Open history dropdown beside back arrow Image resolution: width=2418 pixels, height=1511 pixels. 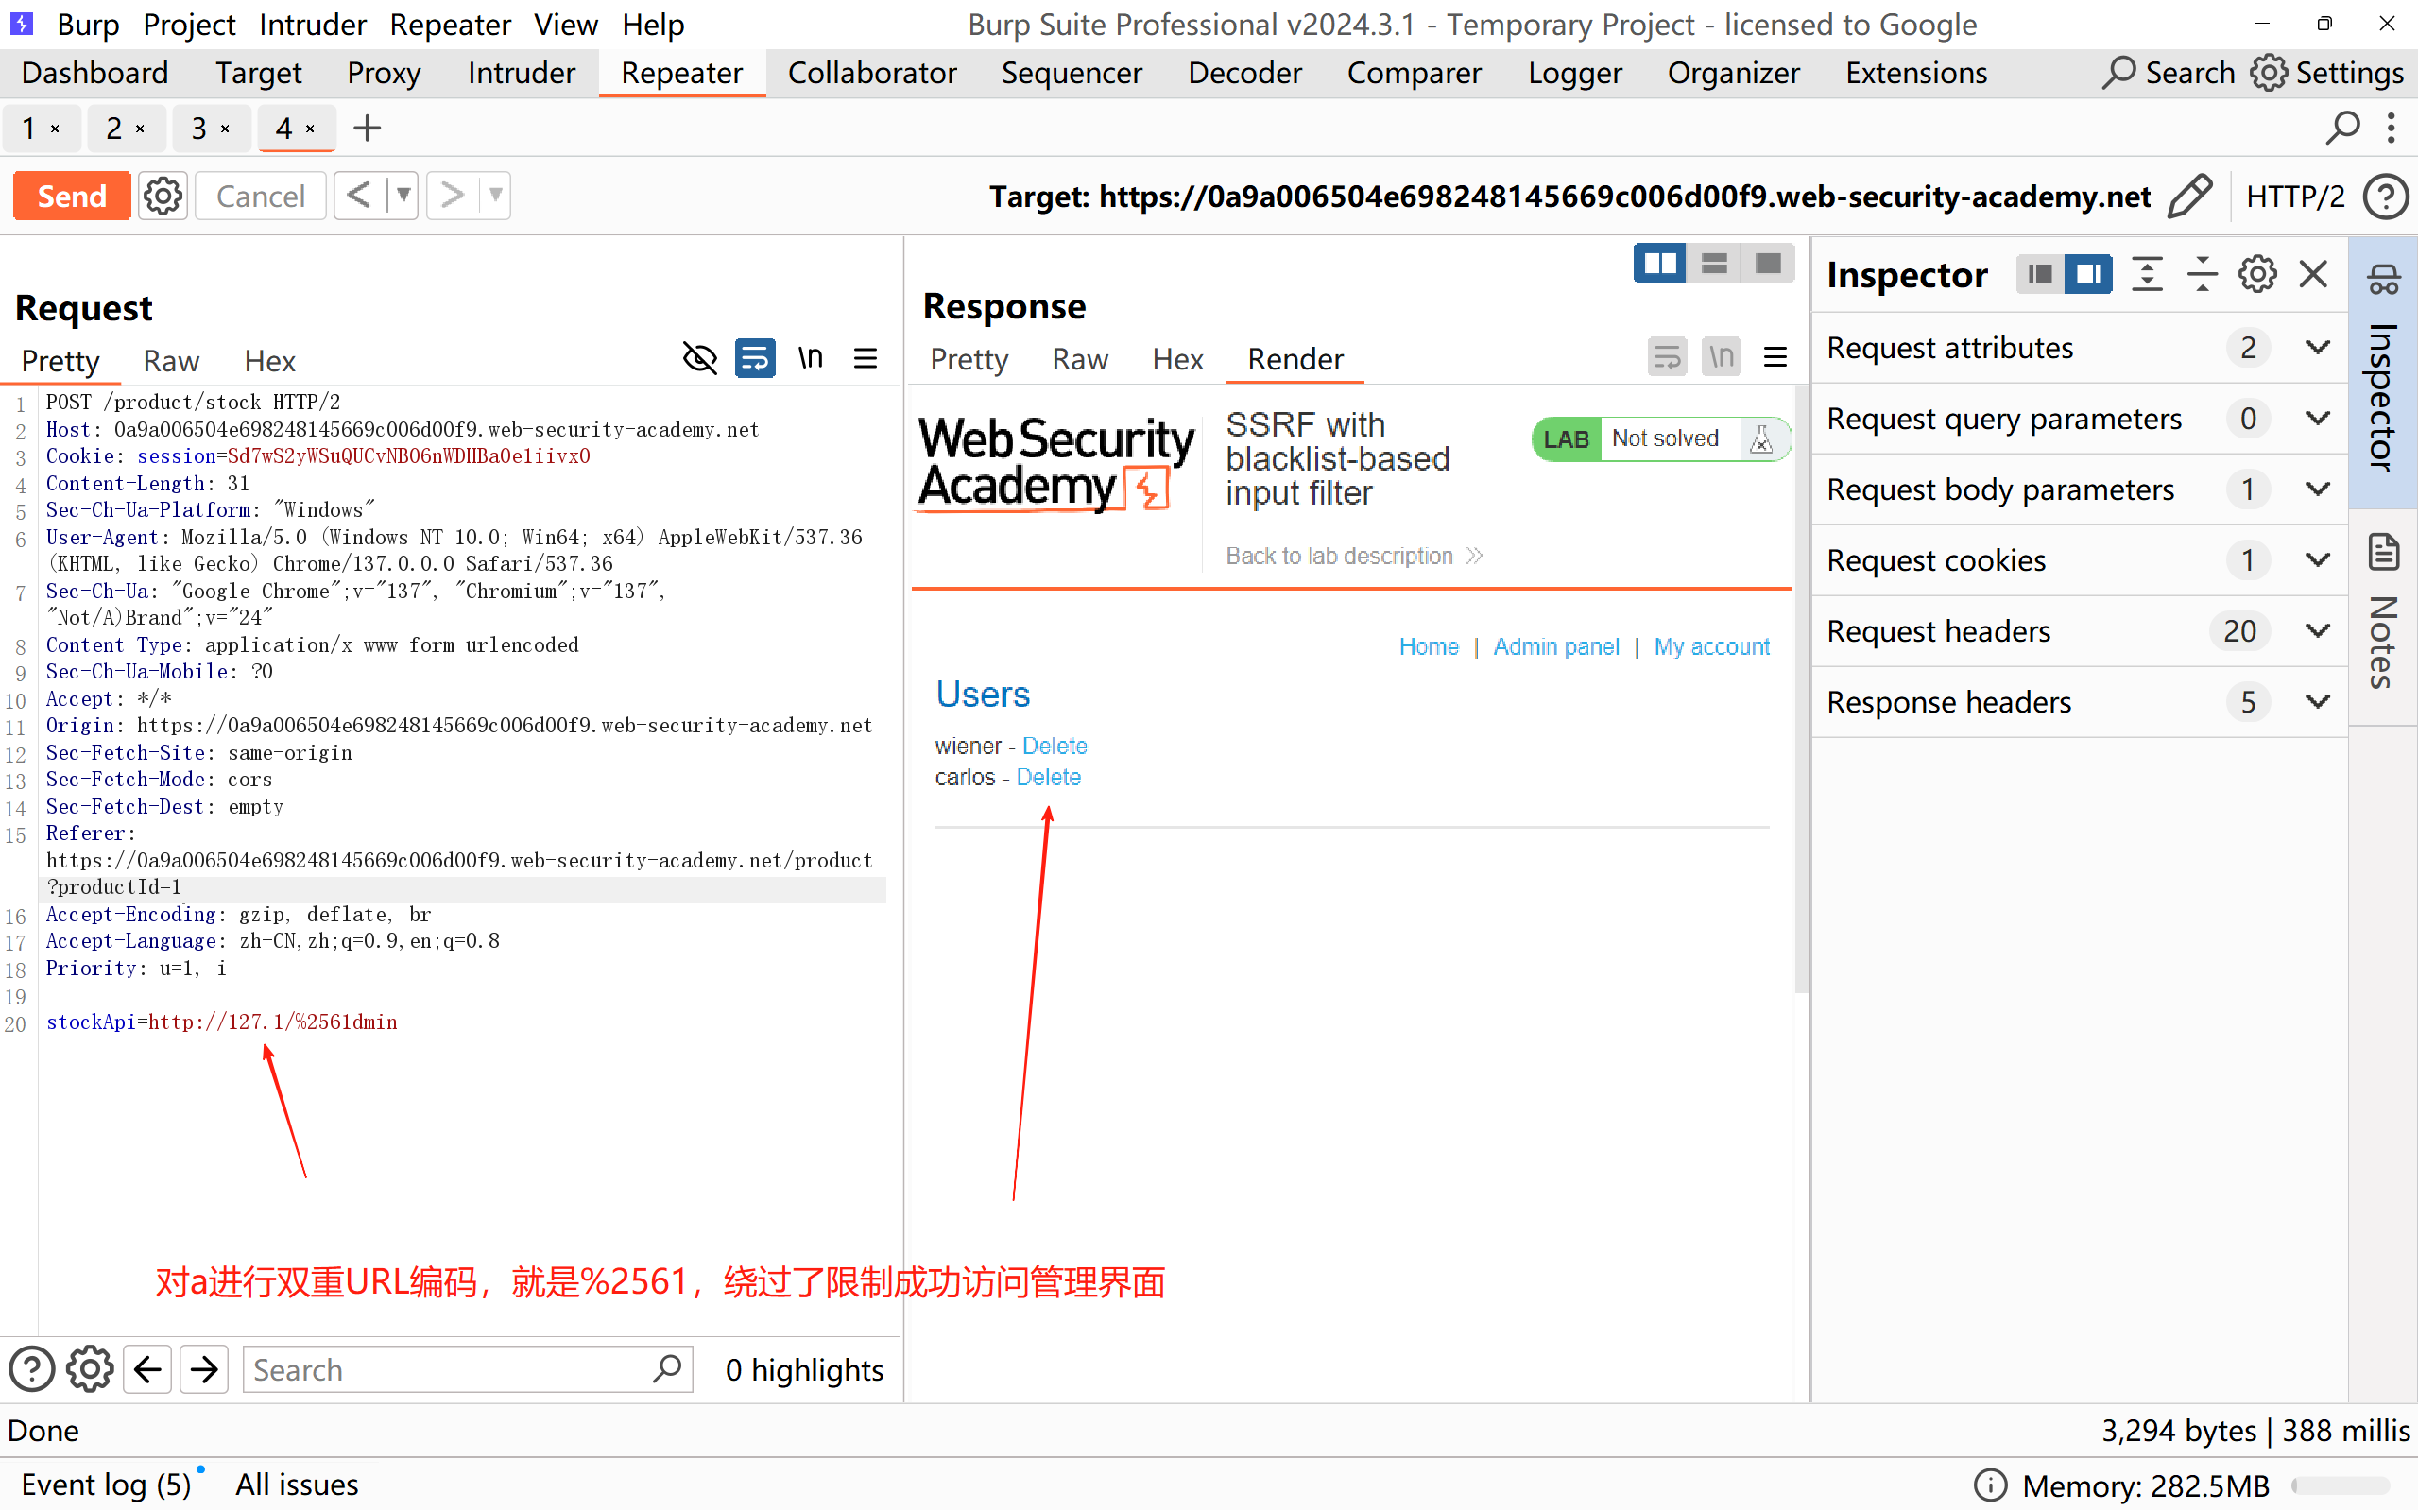click(x=403, y=196)
